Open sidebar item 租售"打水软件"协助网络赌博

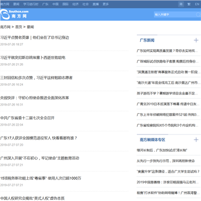(x=168, y=193)
